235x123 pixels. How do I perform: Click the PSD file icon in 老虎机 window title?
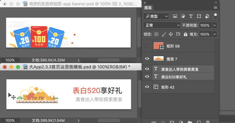pyautogui.click(x=25, y=3)
